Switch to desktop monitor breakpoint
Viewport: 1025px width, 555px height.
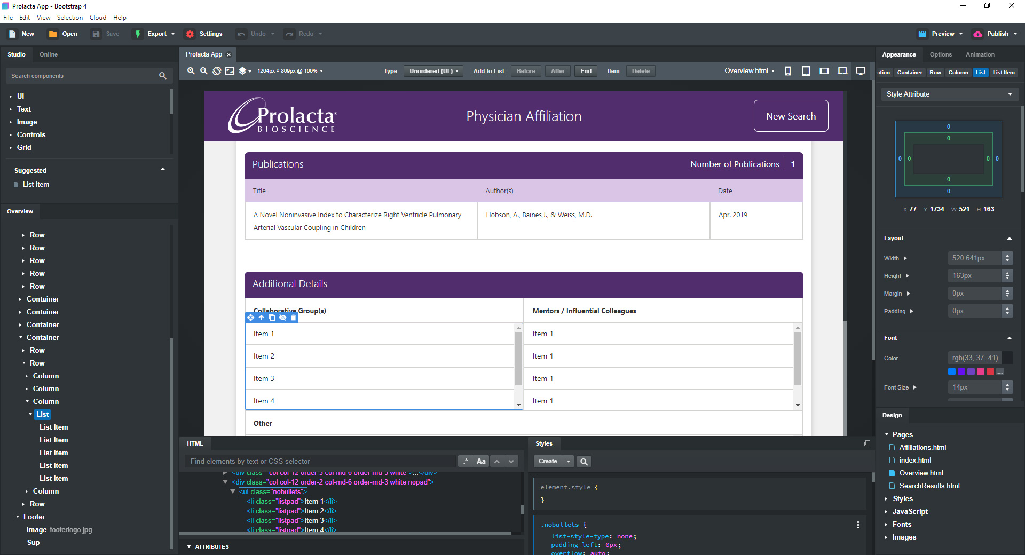(861, 71)
